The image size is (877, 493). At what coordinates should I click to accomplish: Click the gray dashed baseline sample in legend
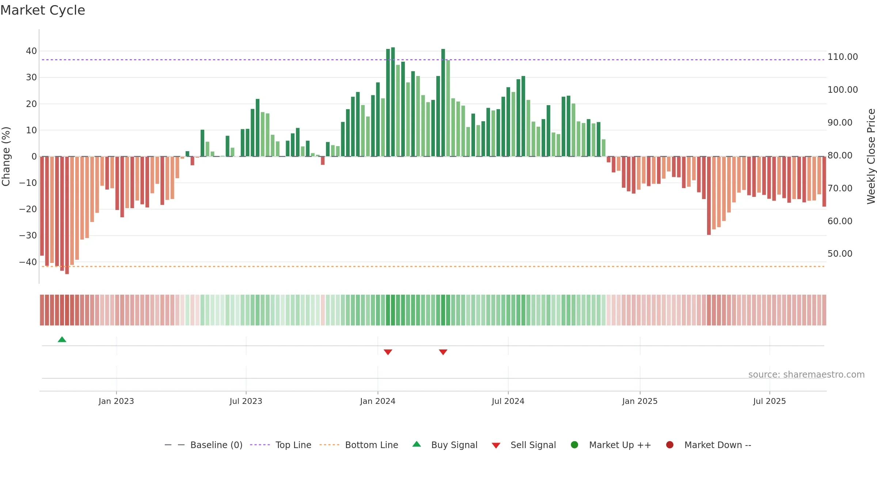(x=175, y=445)
